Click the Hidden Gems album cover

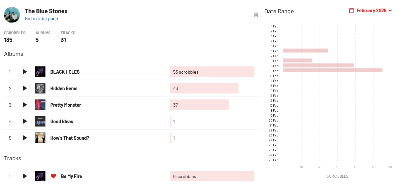pos(40,88)
